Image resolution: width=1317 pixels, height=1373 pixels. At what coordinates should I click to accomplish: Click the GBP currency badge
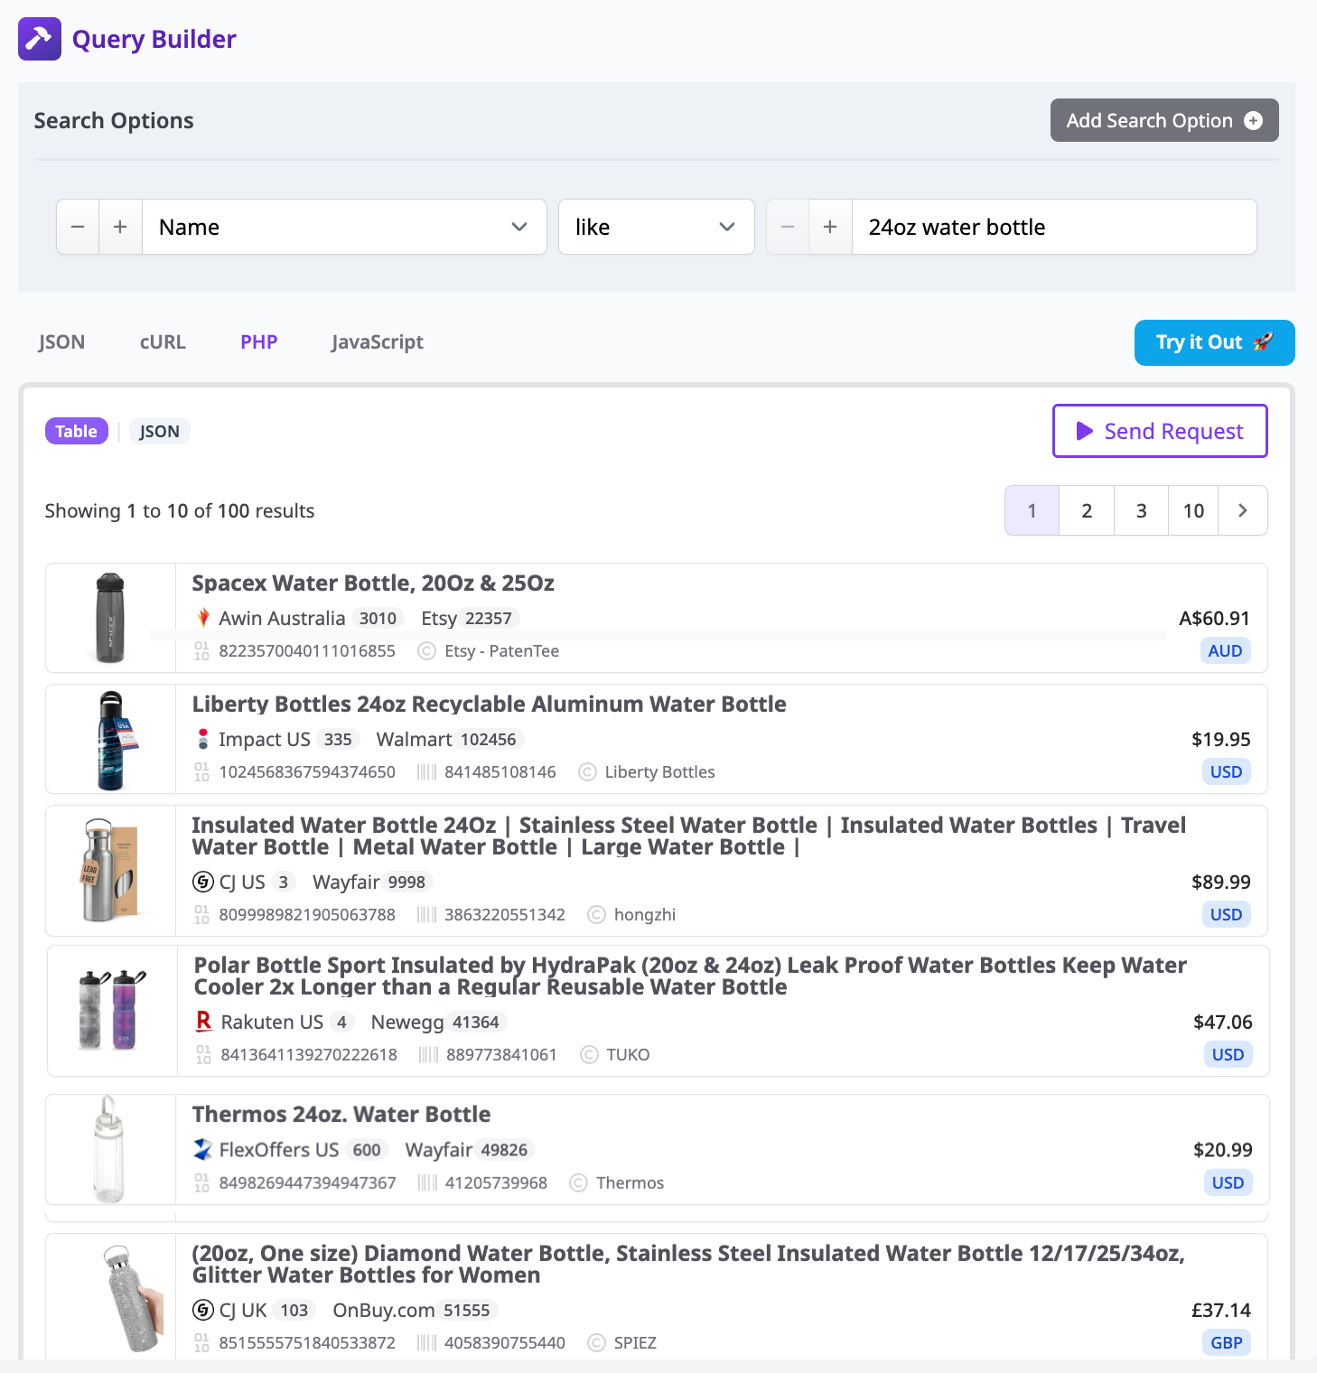pyautogui.click(x=1226, y=1342)
